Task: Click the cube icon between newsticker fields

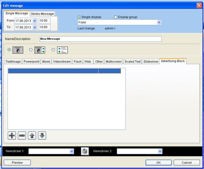Action: 85,151
